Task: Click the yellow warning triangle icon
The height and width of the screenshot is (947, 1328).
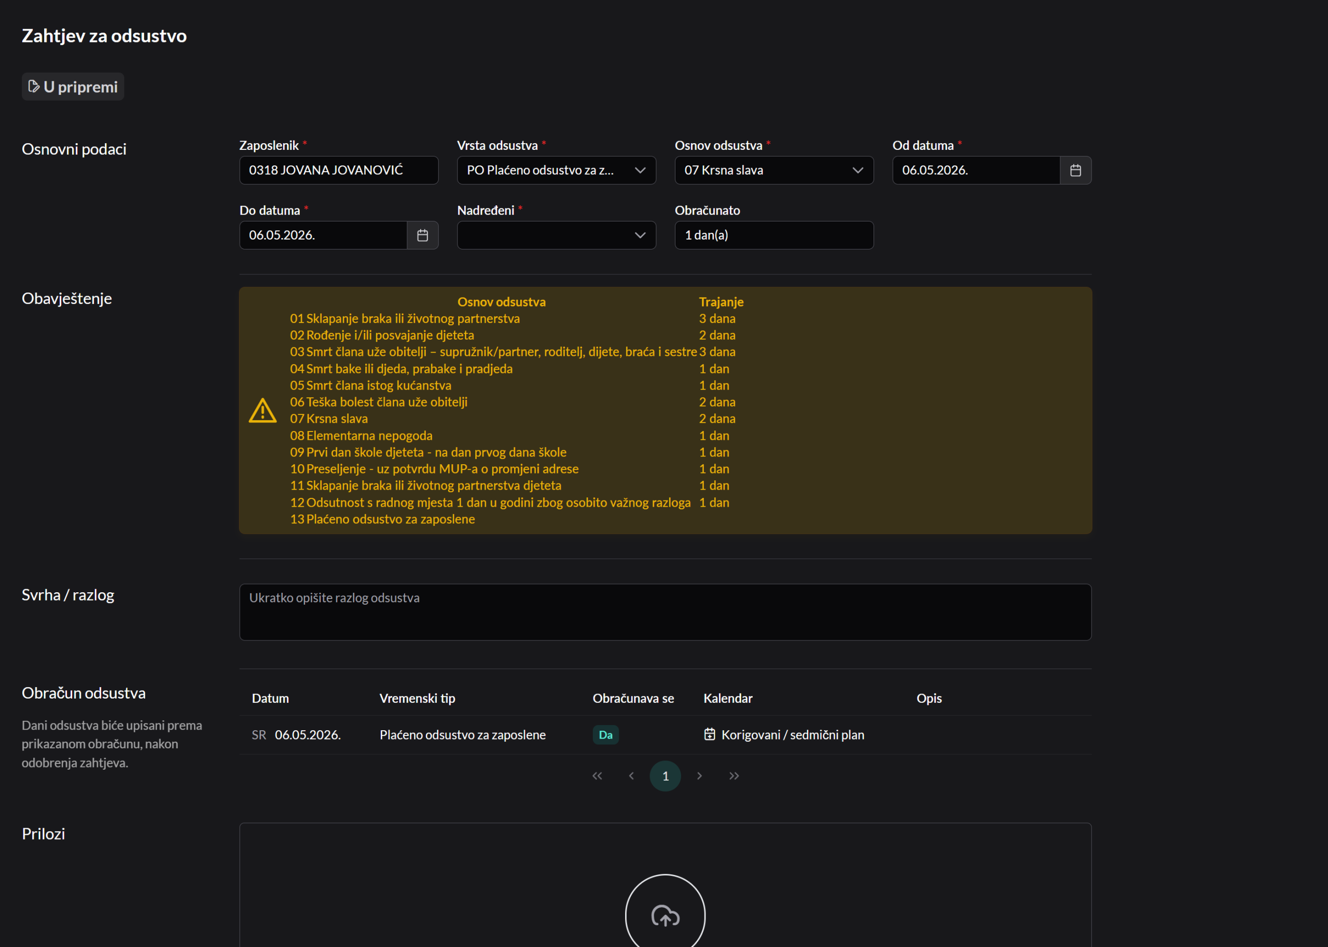Action: (262, 411)
